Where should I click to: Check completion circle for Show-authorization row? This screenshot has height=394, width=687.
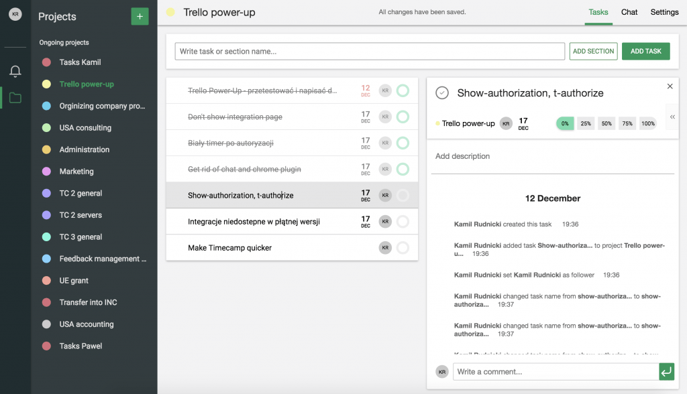click(x=403, y=195)
